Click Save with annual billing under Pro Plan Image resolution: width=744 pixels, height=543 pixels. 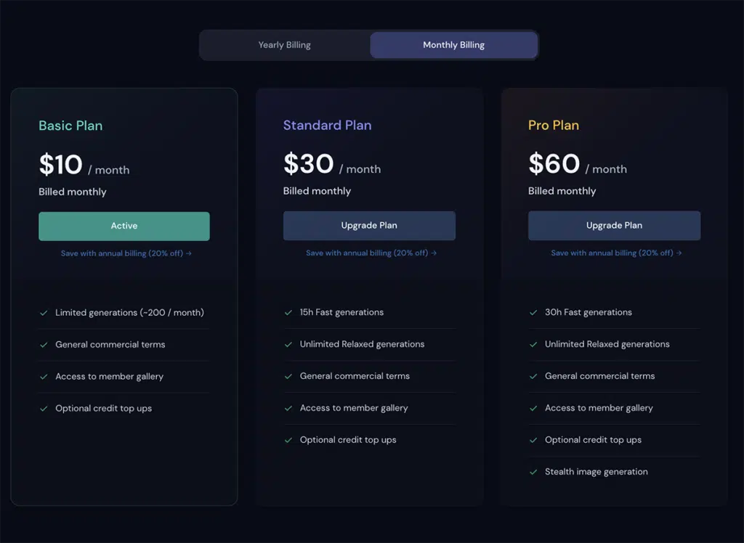614,253
